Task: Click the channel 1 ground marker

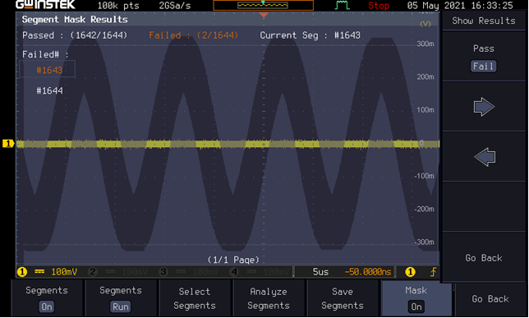Action: pos(7,144)
